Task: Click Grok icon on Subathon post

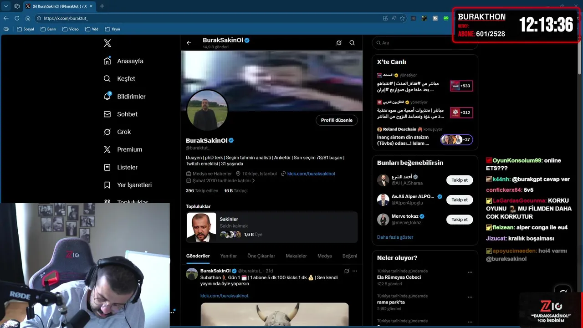Action: [347, 271]
